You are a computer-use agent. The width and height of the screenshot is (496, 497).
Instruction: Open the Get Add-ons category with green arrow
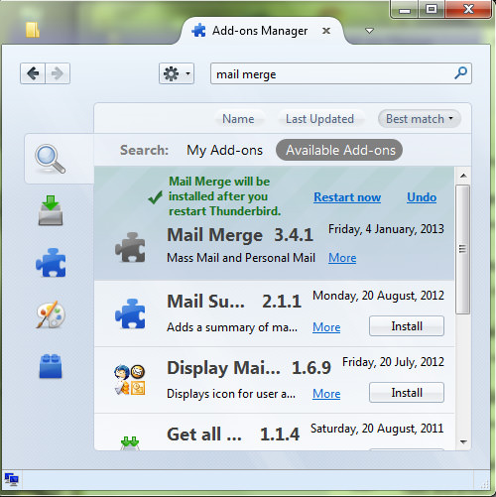point(51,210)
